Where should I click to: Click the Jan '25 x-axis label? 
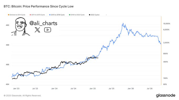(x=92, y=89)
